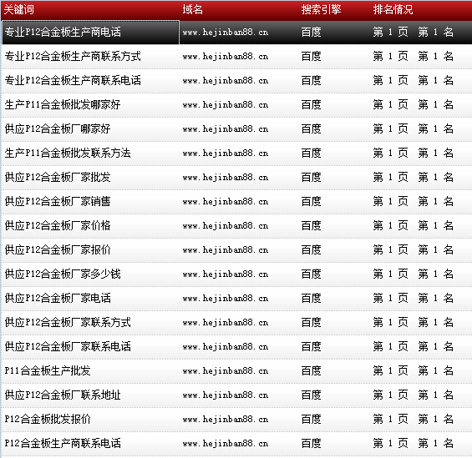Click 百度 in 专业P12合金板生产商联系方式 row
This screenshot has height=458, width=472.
(x=311, y=56)
